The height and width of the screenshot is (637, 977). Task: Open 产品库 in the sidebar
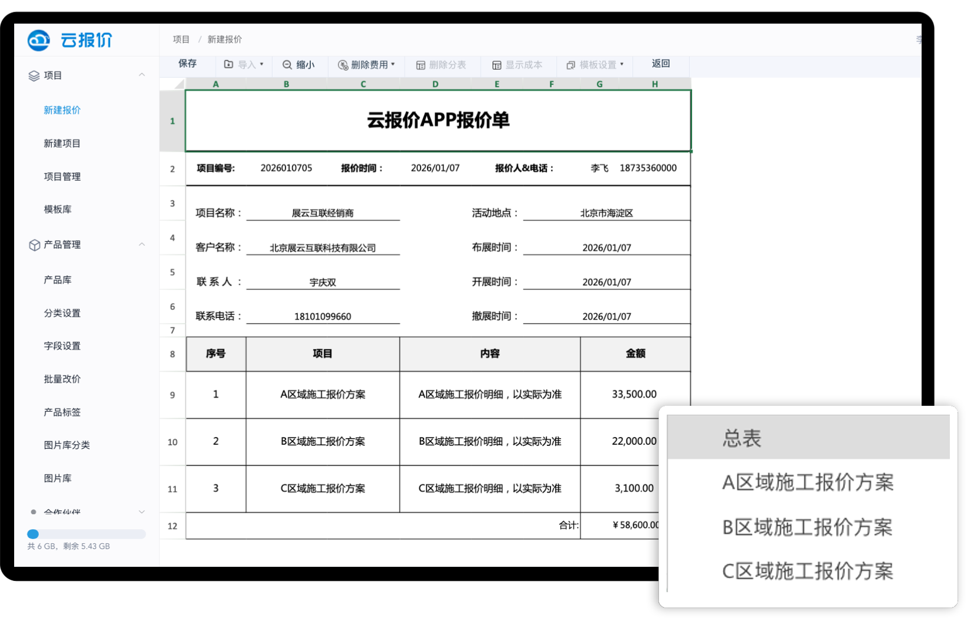[57, 280]
